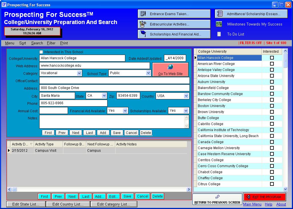Screen dimensions: 293x209
Task: Open the Print menu
Action: [64, 43]
